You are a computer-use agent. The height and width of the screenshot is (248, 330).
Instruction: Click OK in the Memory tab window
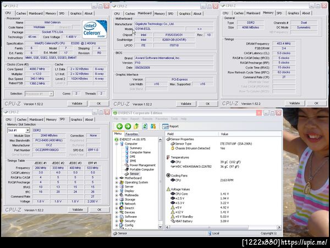[316, 103]
